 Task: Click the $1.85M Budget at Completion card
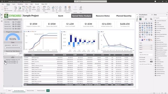(x=33, y=25)
